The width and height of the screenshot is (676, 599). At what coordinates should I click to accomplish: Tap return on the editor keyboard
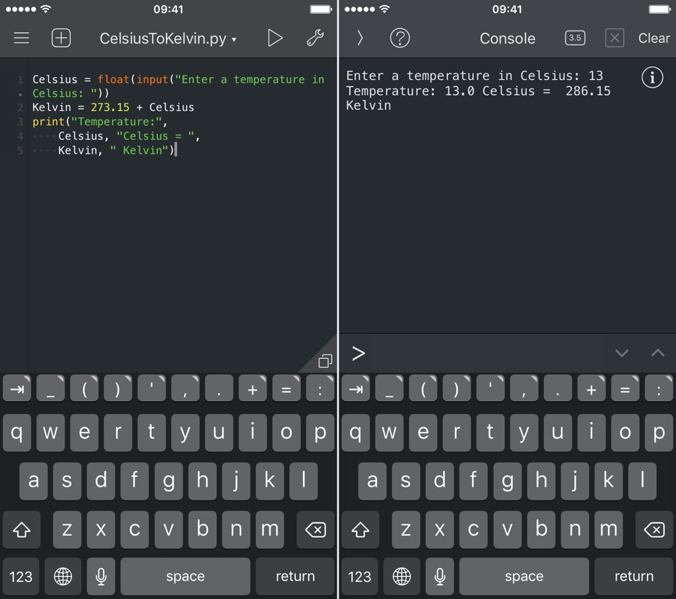(295, 577)
